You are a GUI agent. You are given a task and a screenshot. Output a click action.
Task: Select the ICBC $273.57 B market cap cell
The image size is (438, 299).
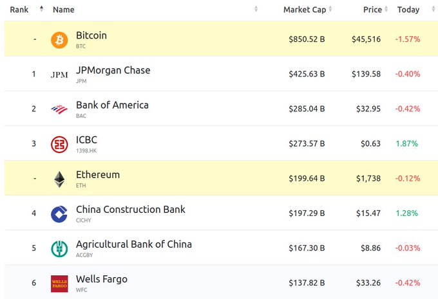pos(307,143)
